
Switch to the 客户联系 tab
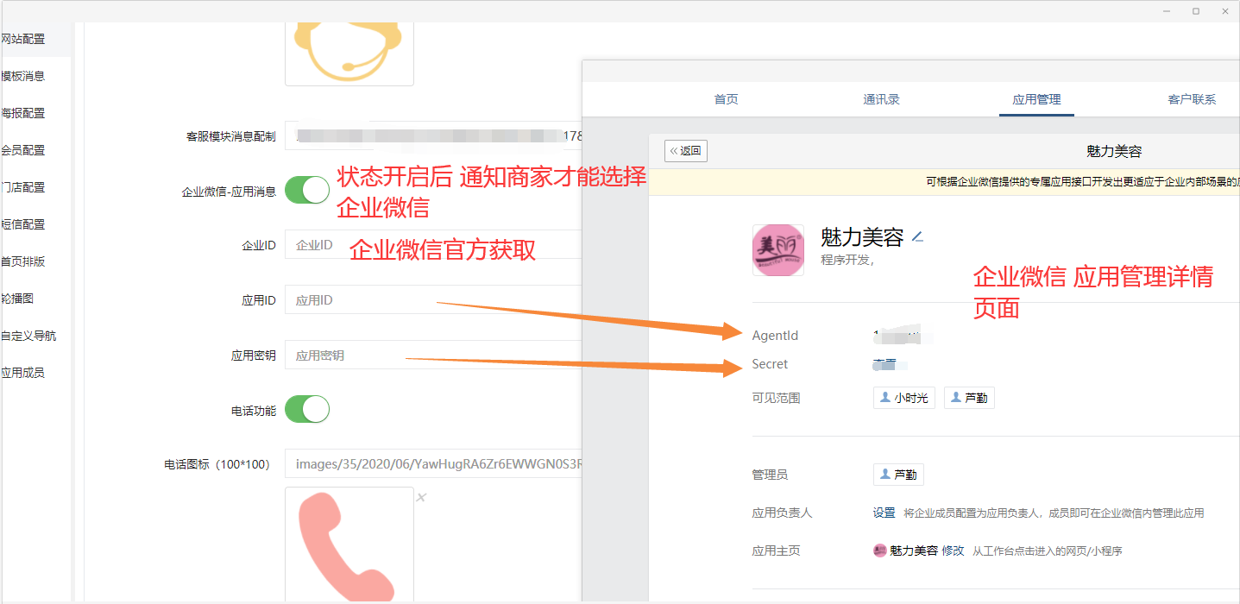[1192, 99]
